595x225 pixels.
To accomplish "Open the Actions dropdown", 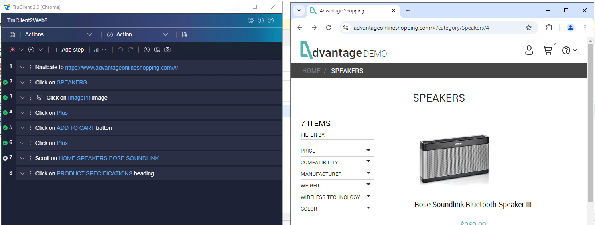I will point(59,34).
